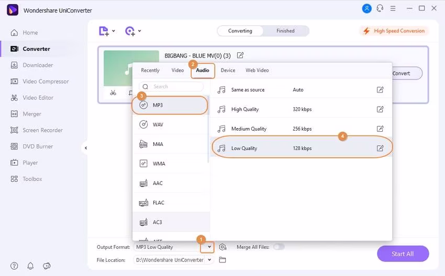Click the Add Files icon
The width and height of the screenshot is (445, 276).
104,31
